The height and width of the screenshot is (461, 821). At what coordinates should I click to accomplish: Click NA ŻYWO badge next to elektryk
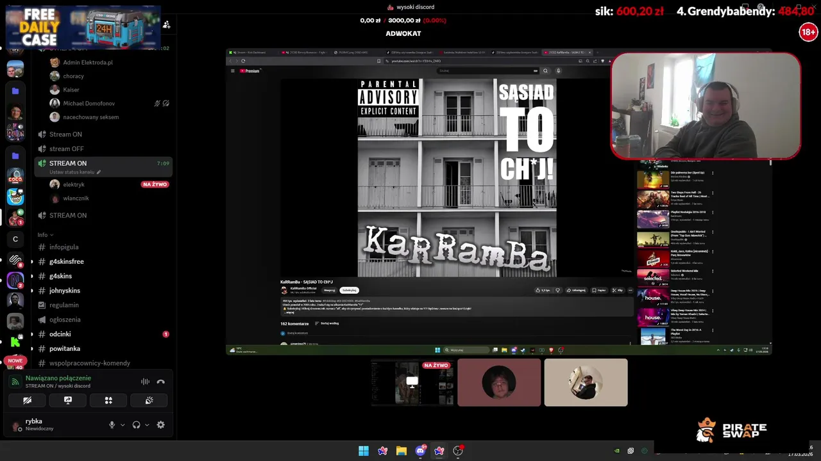(x=155, y=184)
